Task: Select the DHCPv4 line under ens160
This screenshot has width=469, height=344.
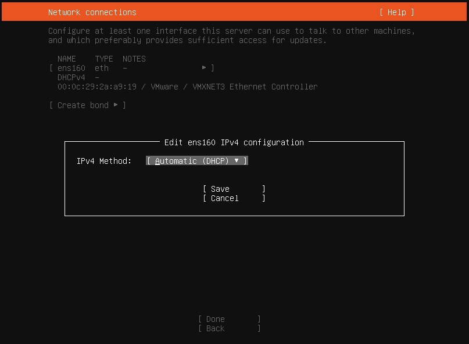Action: pyautogui.click(x=71, y=77)
